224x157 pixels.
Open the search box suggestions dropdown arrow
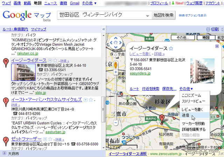[x=148, y=16]
